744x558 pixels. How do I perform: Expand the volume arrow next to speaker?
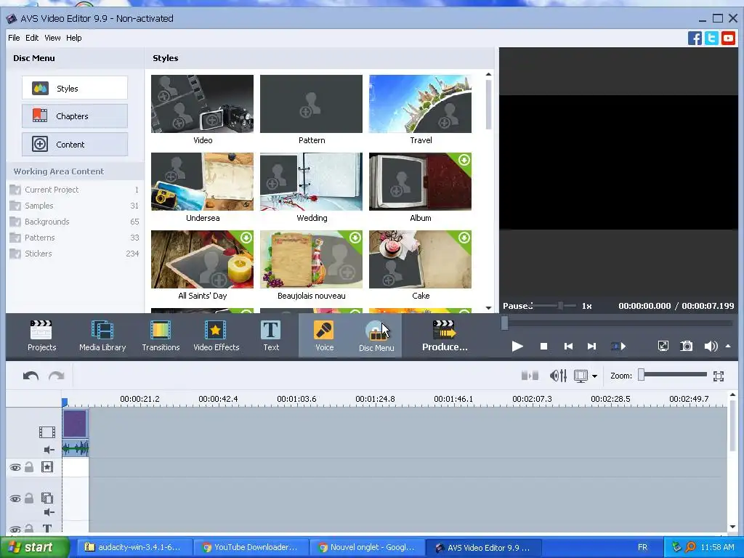(728, 346)
